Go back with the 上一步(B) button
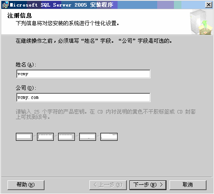214x194 pixels. click(108, 185)
